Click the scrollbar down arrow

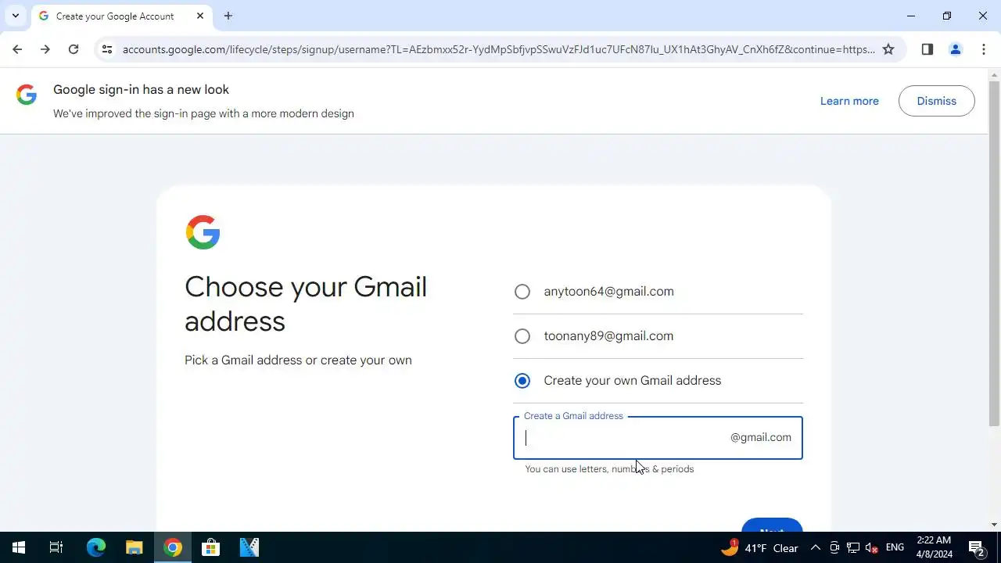[x=995, y=525]
